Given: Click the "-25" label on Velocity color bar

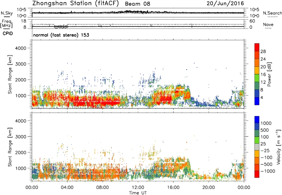Looking at the screenshot, I should pyautogui.click(x=265, y=150).
